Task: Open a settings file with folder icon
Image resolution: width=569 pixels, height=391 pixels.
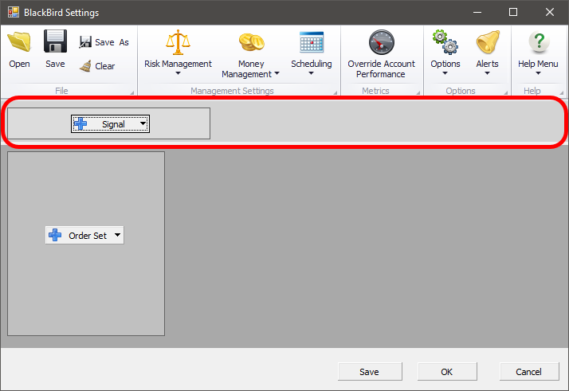Action: coord(20,41)
